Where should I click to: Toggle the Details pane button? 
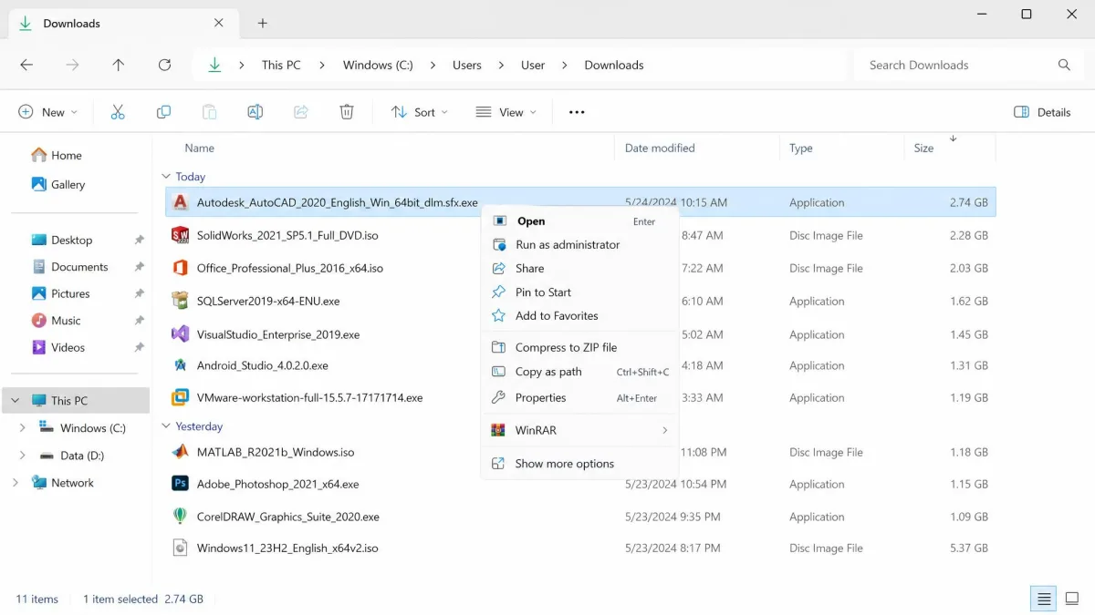pyautogui.click(x=1042, y=112)
